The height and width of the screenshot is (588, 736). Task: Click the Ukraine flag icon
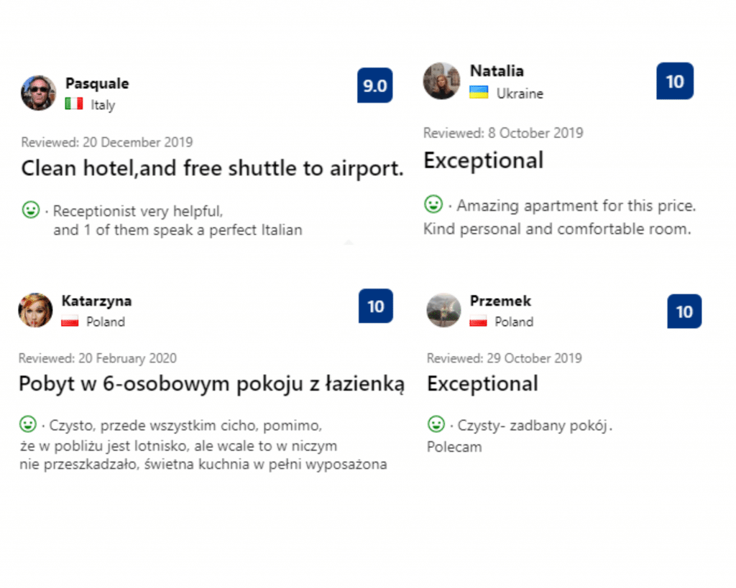click(479, 93)
